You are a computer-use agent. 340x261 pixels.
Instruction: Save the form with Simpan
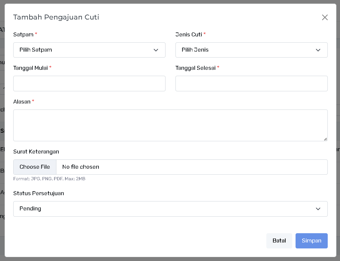[311, 241]
